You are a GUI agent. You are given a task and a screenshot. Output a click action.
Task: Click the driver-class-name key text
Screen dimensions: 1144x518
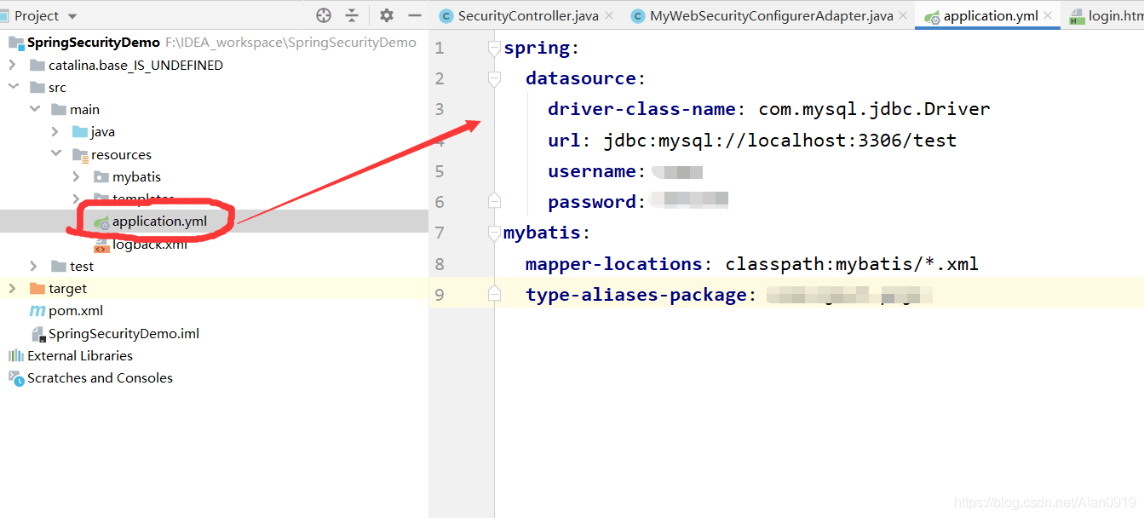642,109
